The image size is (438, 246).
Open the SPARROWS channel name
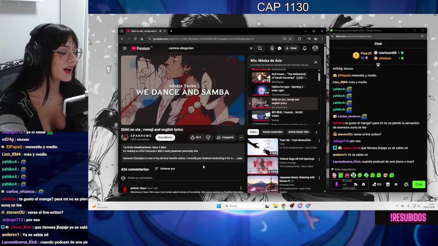click(141, 136)
